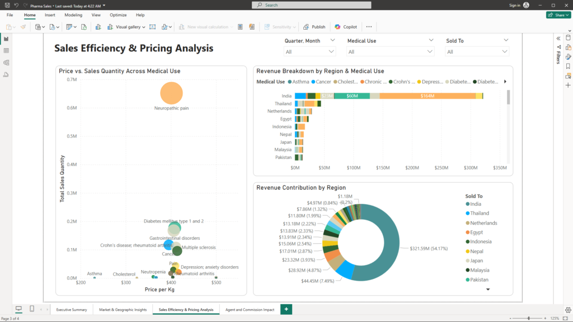This screenshot has height=322, width=573.
Task: Open the Medical Use slicer dropdown
Action: pos(391,52)
